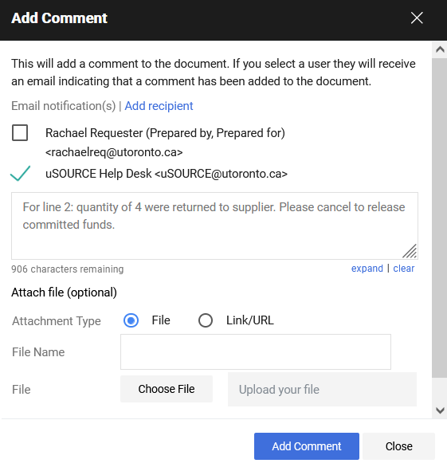Select the File attachment type radio
Viewport: 447px width, 471px height.
tap(131, 320)
